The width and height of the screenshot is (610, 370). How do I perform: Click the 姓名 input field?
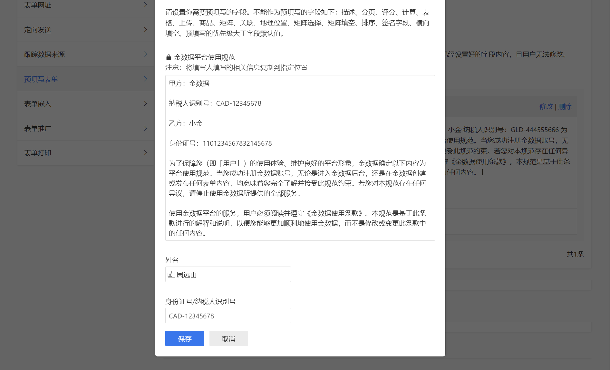pos(228,274)
